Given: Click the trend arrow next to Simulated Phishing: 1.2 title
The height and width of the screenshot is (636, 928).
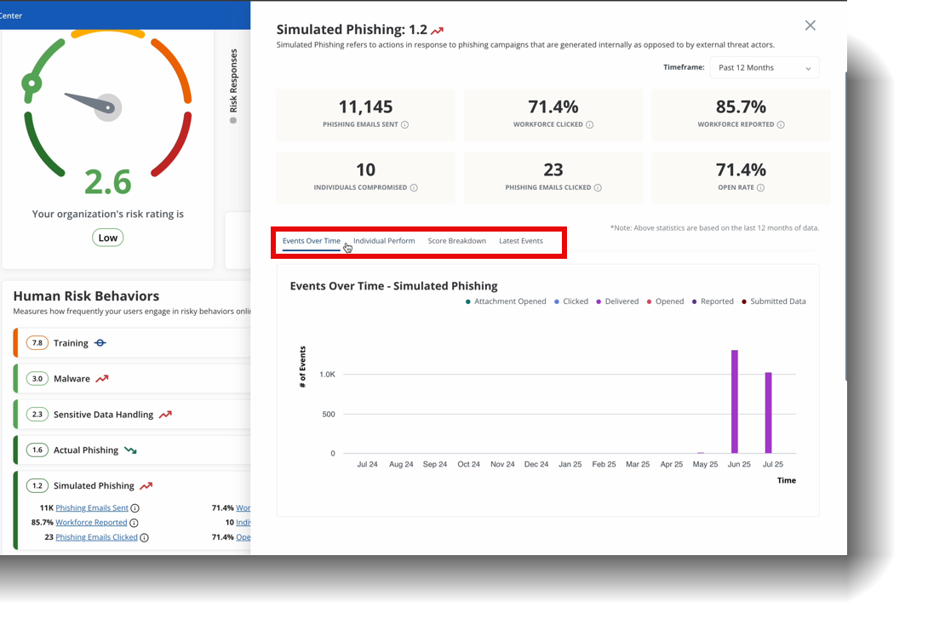Looking at the screenshot, I should 438,31.
